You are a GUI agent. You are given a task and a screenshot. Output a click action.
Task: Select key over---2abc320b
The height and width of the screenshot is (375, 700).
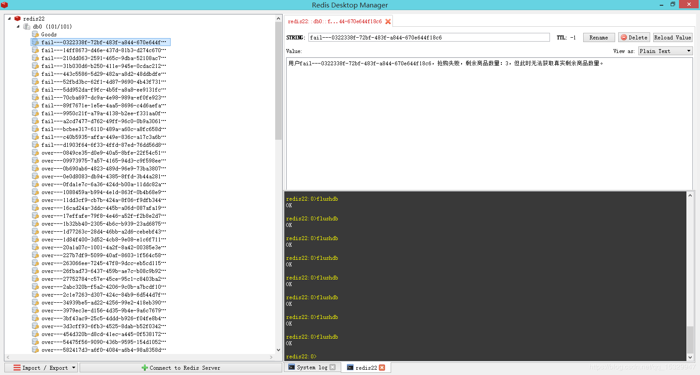(x=104, y=287)
